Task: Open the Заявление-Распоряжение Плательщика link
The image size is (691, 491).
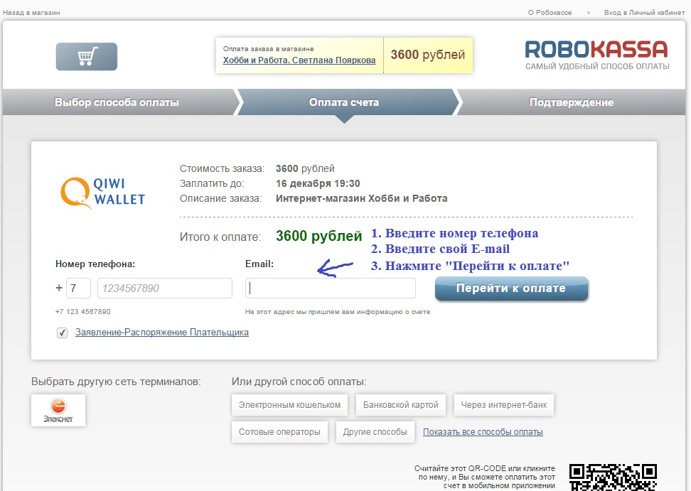Action: 162,333
